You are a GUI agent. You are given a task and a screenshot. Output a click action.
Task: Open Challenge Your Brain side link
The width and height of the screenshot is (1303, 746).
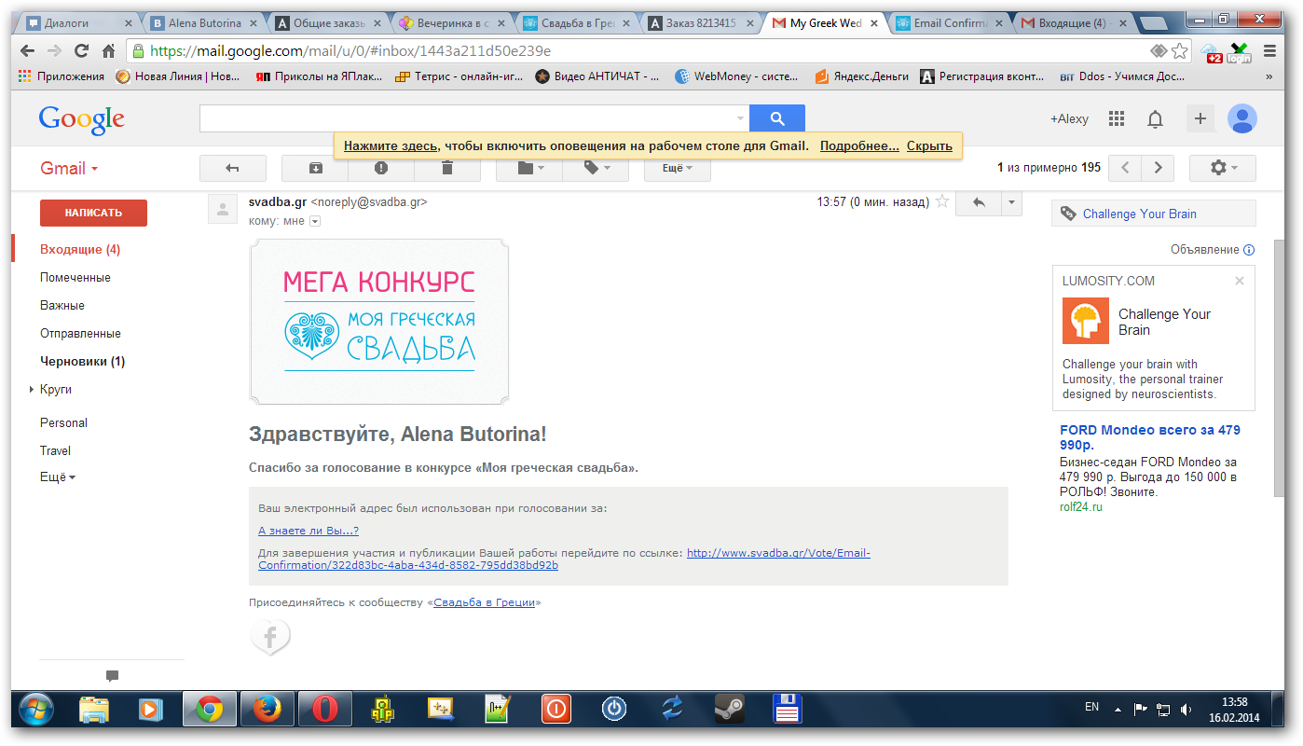[1140, 214]
